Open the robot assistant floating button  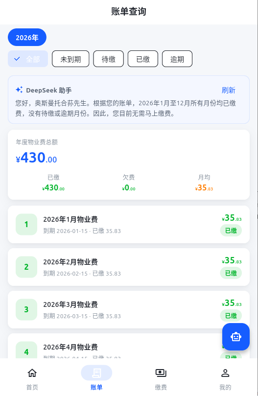(236, 337)
